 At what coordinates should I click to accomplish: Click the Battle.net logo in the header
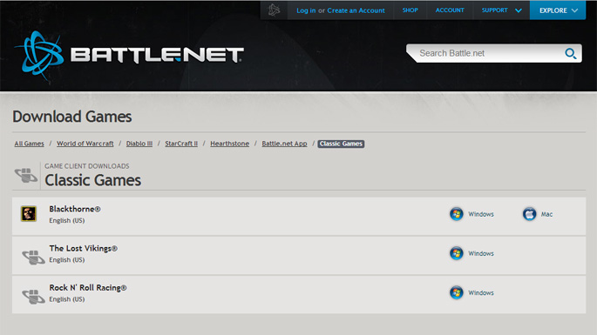click(x=129, y=55)
